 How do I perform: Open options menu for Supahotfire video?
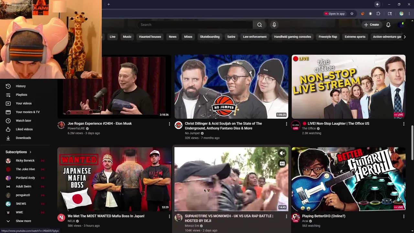click(x=286, y=216)
